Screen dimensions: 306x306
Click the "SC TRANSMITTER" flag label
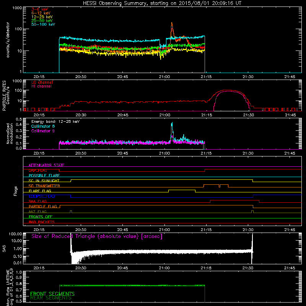click(44, 186)
